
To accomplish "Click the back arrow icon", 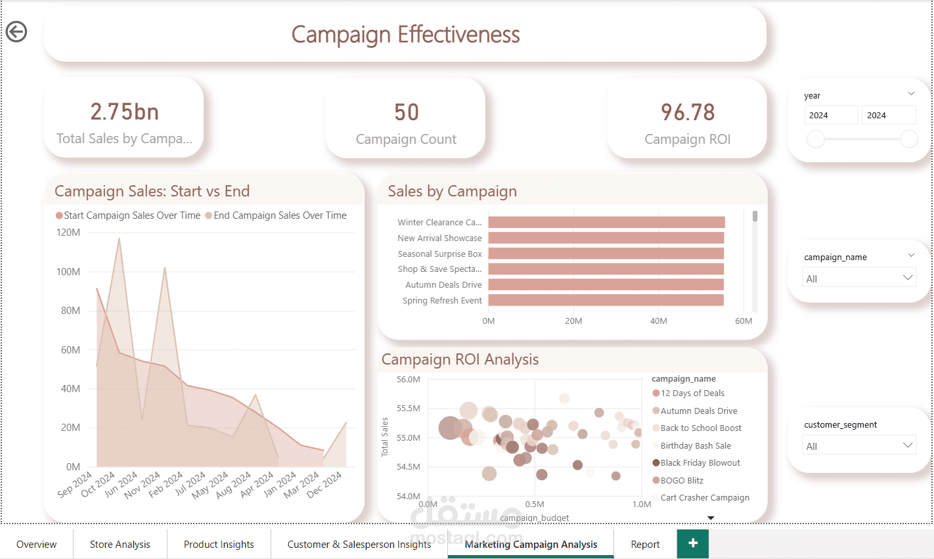I will pos(16,32).
